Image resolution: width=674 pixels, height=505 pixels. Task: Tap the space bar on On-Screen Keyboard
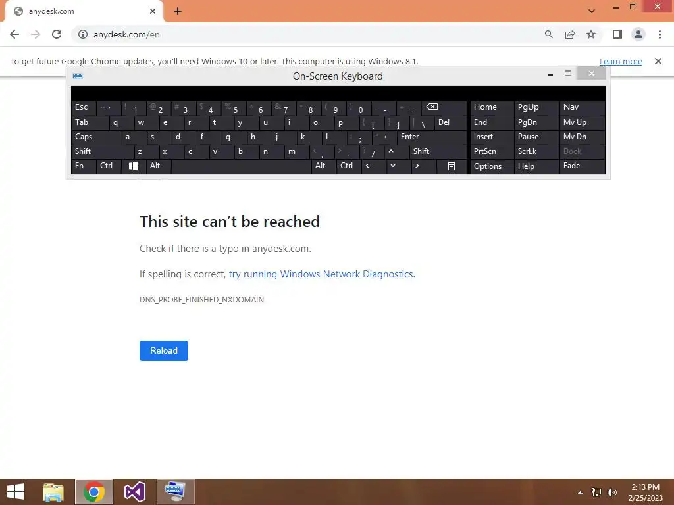tap(241, 166)
